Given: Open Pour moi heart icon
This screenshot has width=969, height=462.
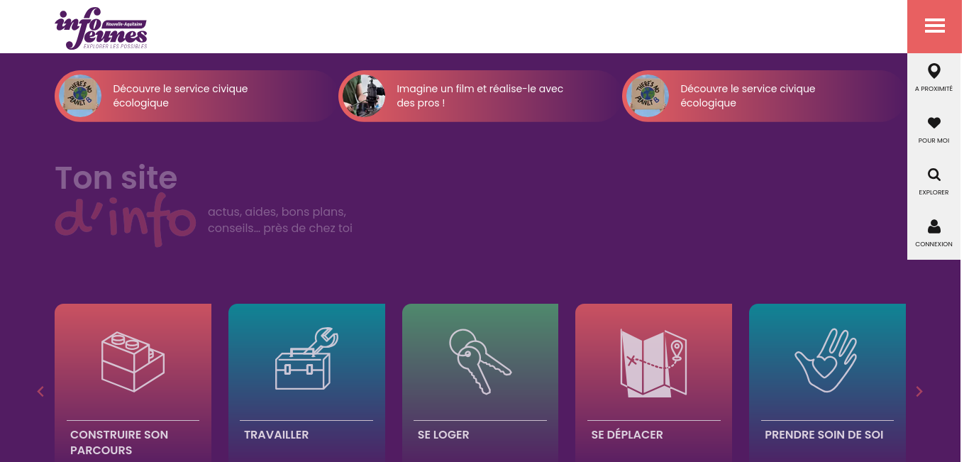Looking at the screenshot, I should 934,123.
